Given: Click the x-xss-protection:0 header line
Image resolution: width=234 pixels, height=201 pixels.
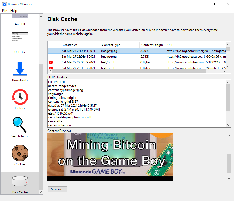Looking at the screenshot, I should (61, 125).
